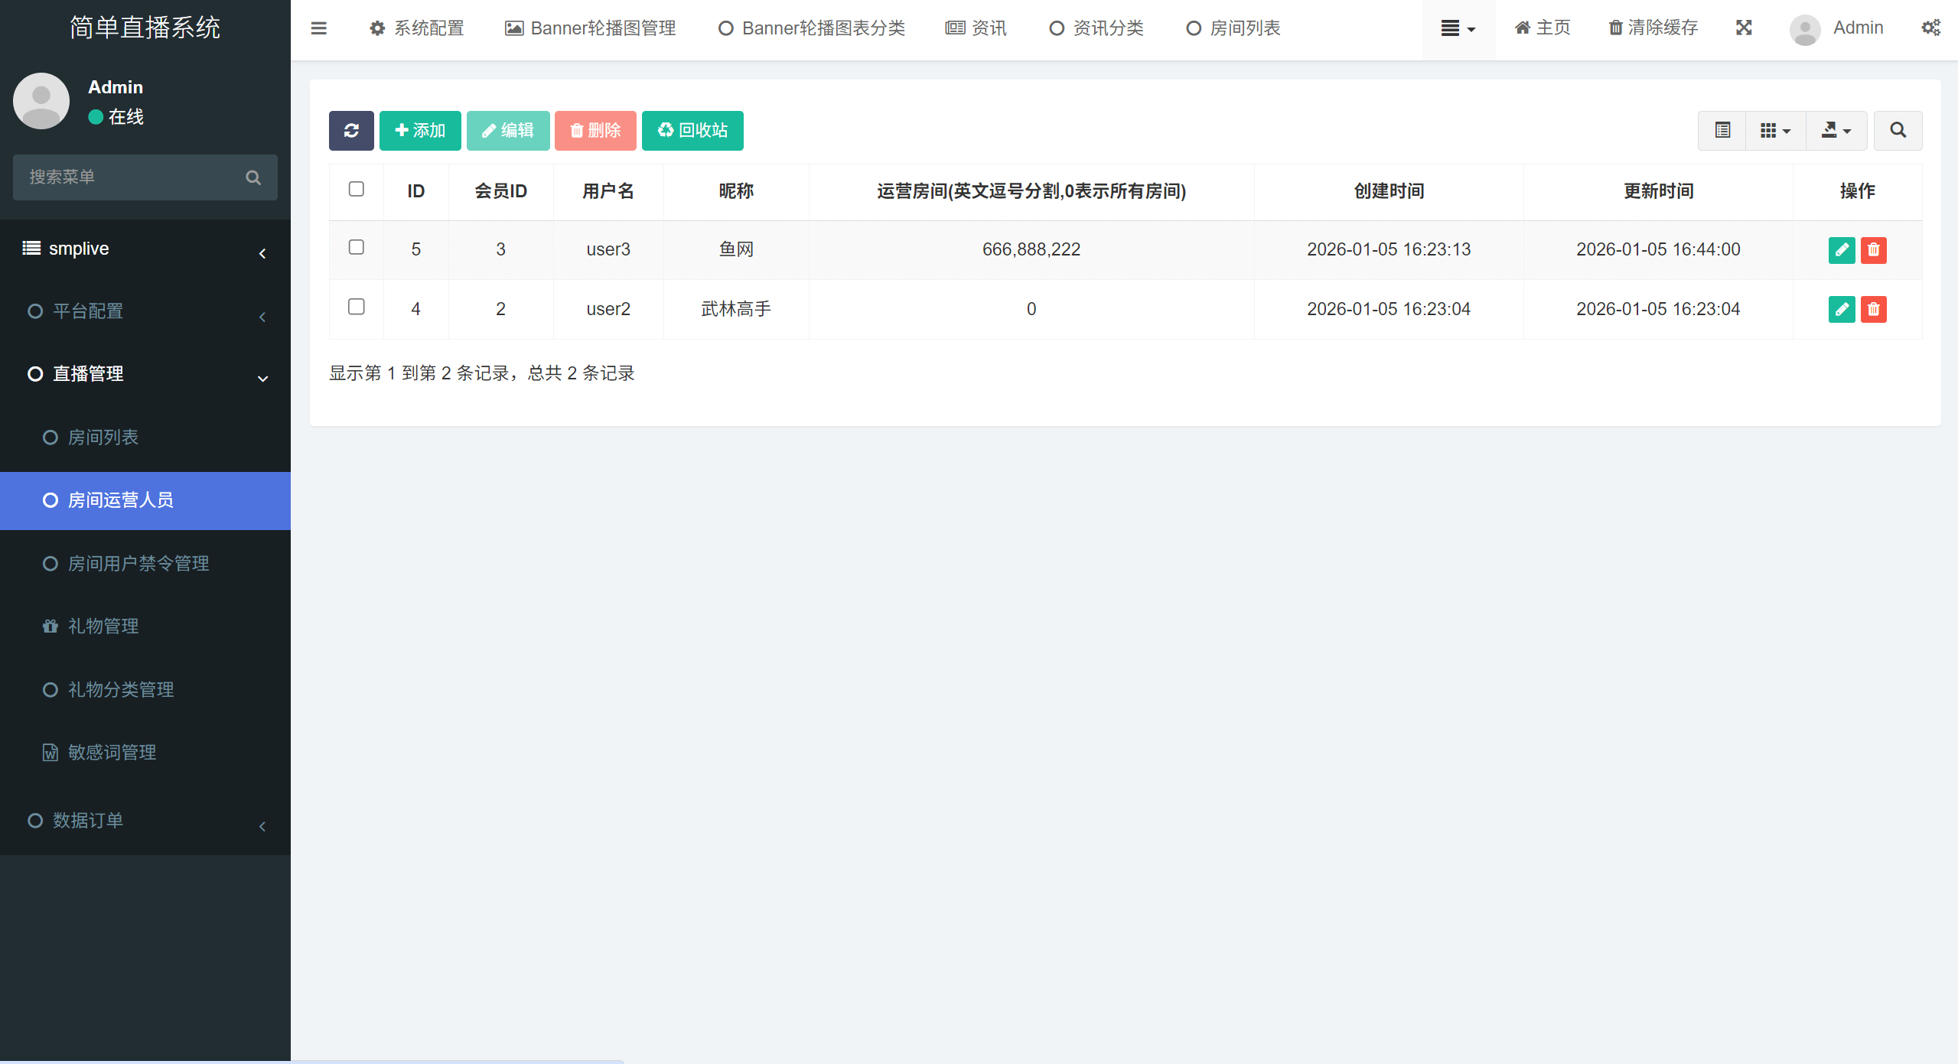
Task: Open the search filter in the table toolbar
Action: [1898, 130]
